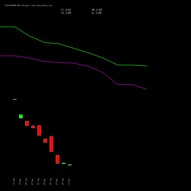
Task: Select the flat first candle for 18 Aug
Action: pyautogui.click(x=15, y=99)
